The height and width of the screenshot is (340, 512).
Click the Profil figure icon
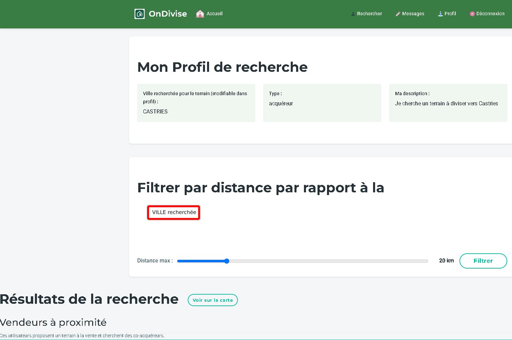(440, 14)
